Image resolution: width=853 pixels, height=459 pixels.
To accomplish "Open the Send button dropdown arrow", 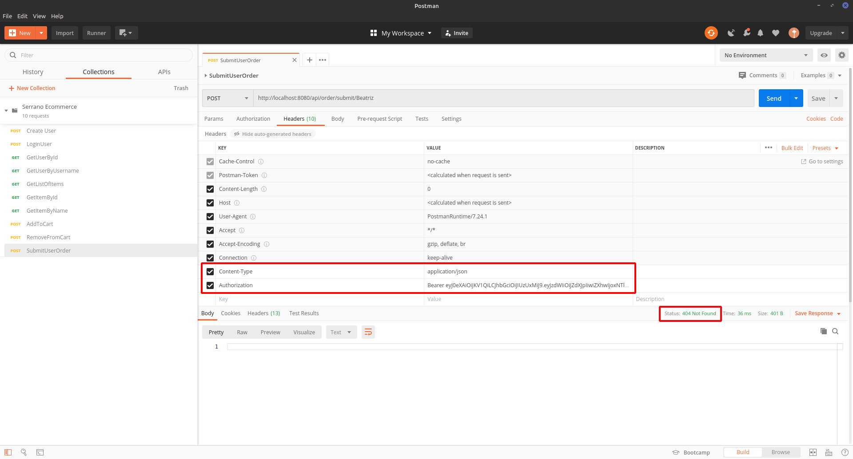I will click(796, 98).
